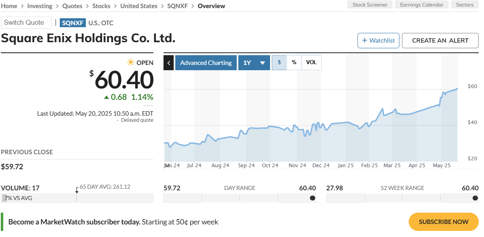Click the Feb 25 axis label
484x237 pixels.
point(369,166)
